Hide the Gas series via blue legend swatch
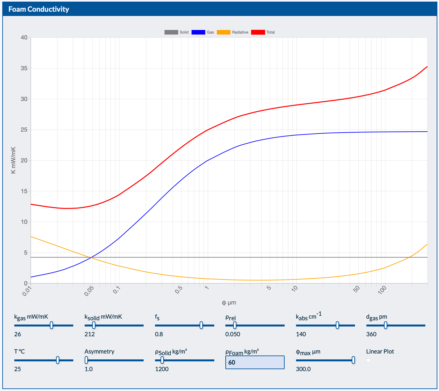The image size is (439, 391). (198, 32)
